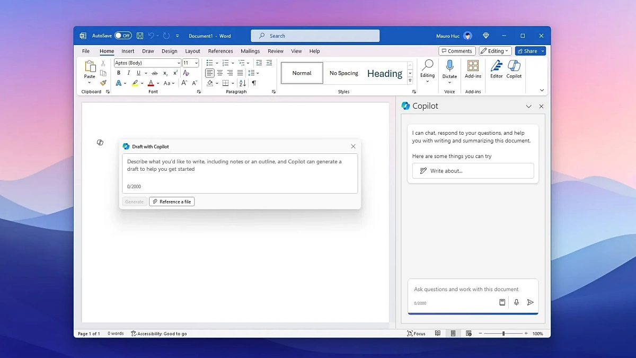Expand the font size dropdown
The width and height of the screenshot is (636, 358).
click(196, 63)
